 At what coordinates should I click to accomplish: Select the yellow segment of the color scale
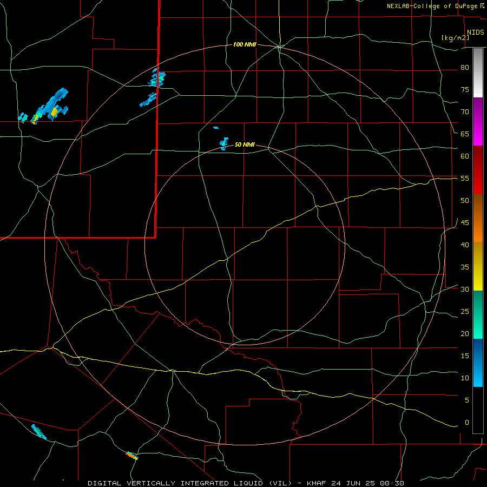[x=478, y=266]
